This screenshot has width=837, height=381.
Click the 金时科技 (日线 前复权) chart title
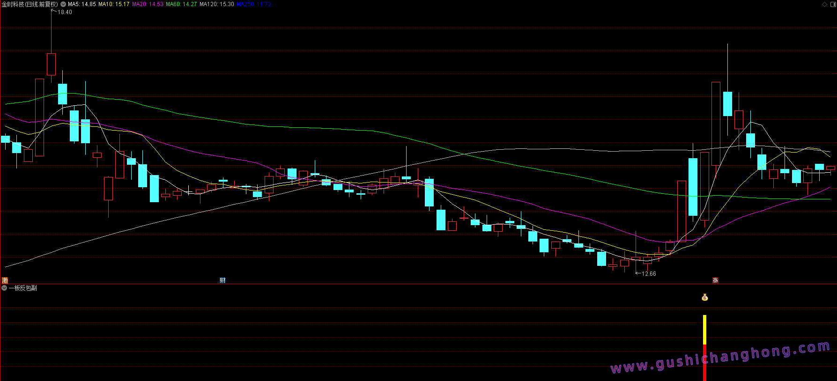tap(30, 4)
